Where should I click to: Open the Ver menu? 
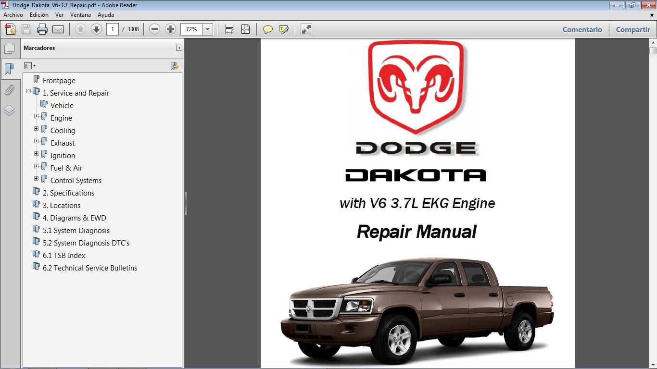[59, 15]
